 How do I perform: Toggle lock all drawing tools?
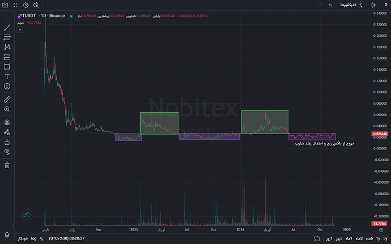[x=7, y=142]
